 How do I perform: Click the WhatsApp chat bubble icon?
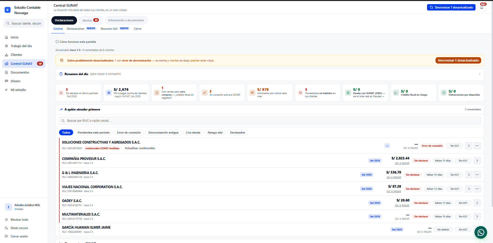(481, 232)
